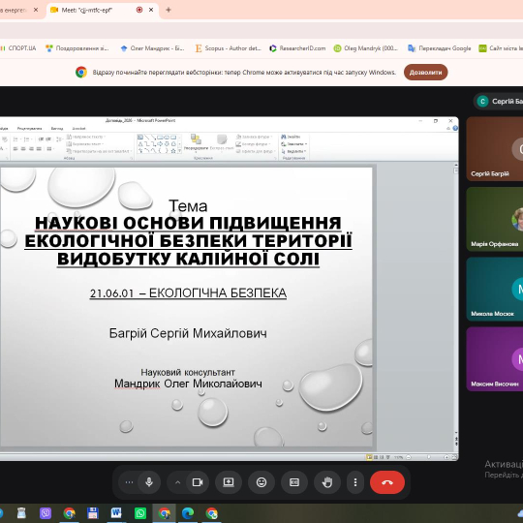Open the emoji reactions panel

tap(261, 482)
